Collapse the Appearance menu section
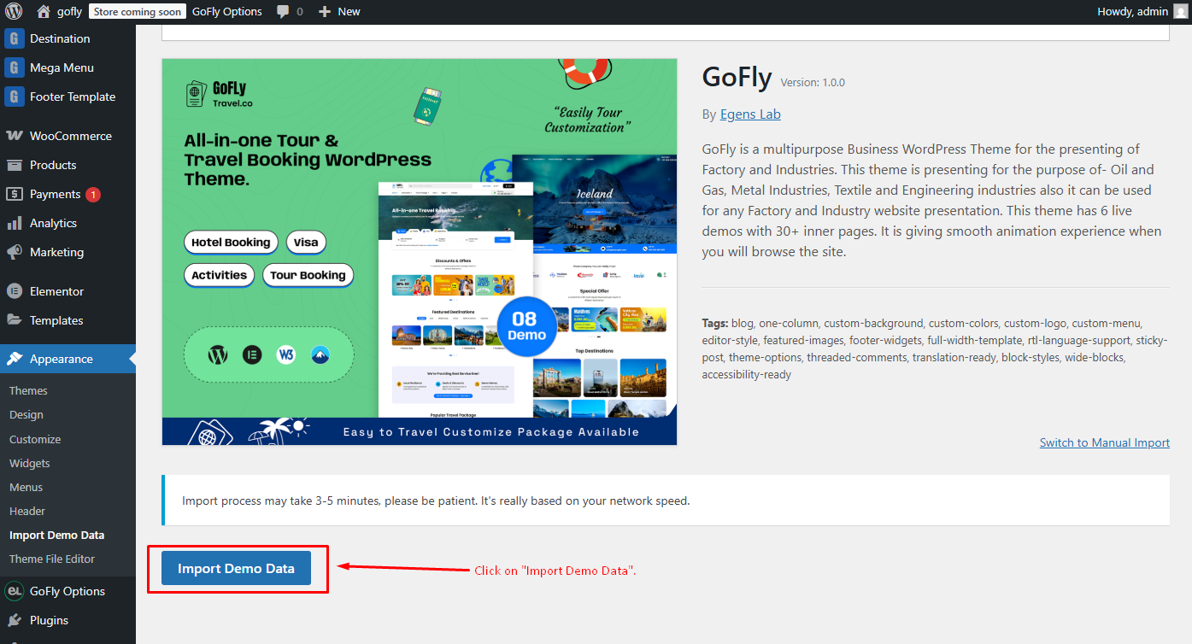The height and width of the screenshot is (644, 1192). pyautogui.click(x=68, y=359)
